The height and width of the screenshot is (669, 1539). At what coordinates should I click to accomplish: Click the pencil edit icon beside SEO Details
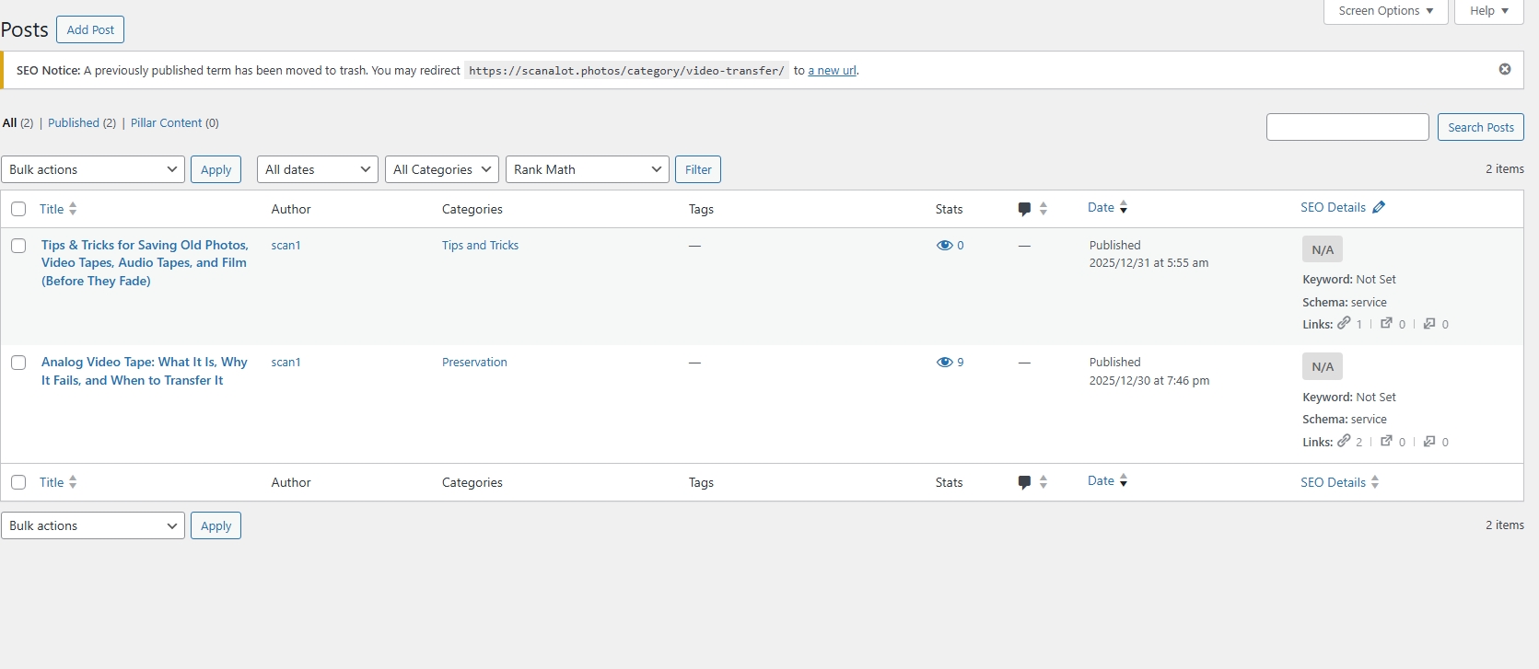pyautogui.click(x=1379, y=208)
